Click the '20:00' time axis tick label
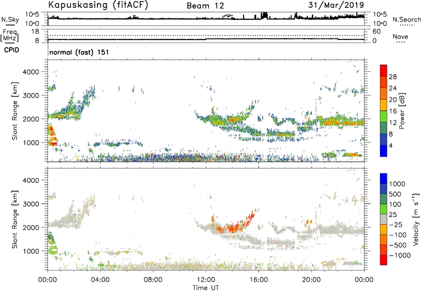The width and height of the screenshot is (421, 291). [312, 280]
